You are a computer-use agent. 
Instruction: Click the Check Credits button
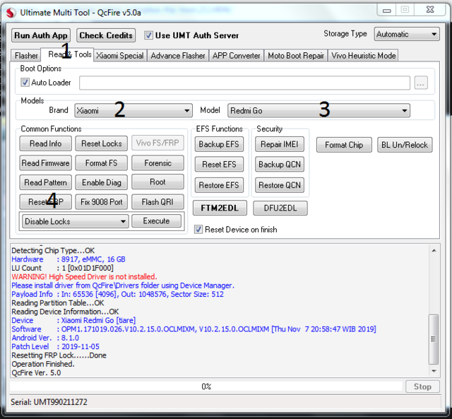point(106,35)
